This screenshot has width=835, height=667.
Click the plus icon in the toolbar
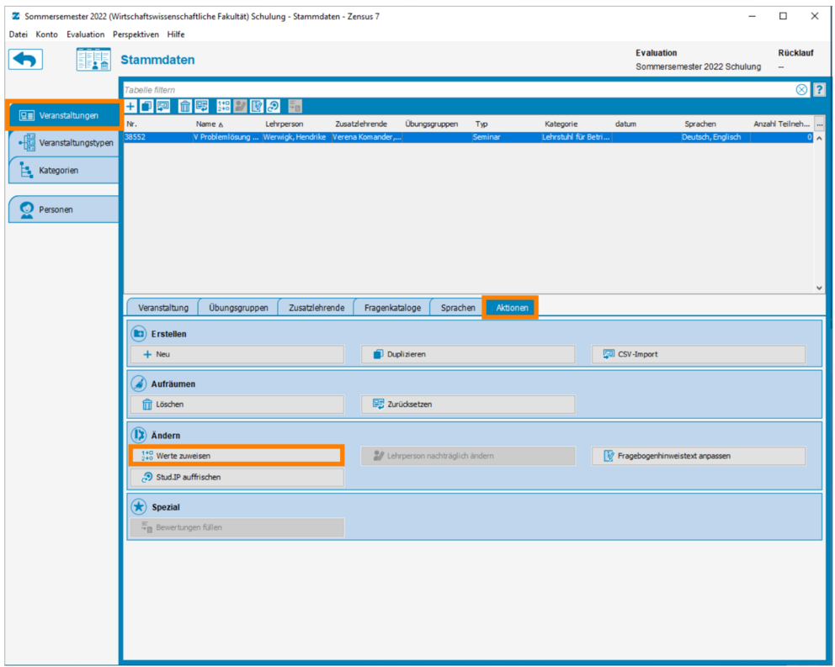[x=130, y=106]
